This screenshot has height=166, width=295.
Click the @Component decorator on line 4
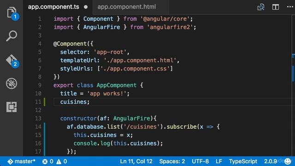(x=70, y=44)
